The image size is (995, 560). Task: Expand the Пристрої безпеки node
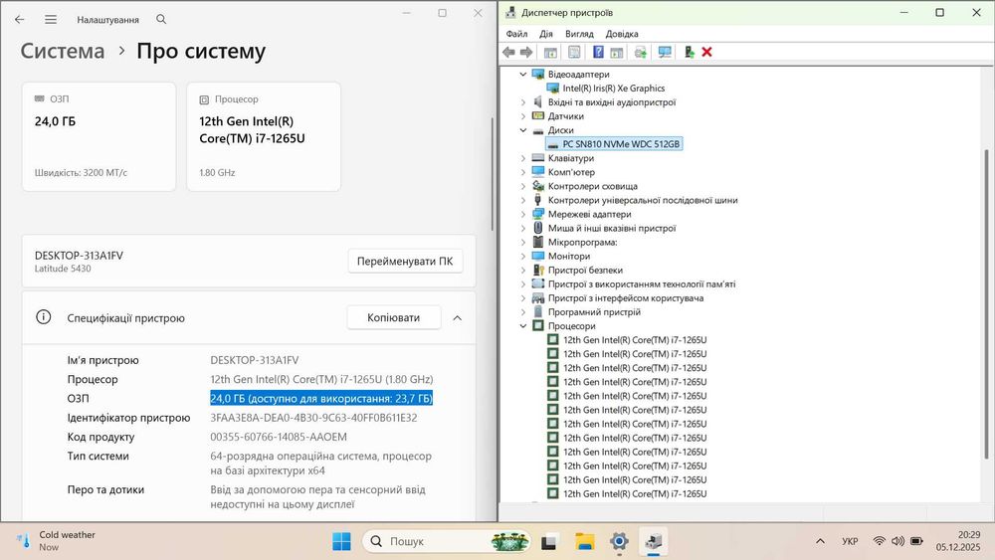[523, 271]
